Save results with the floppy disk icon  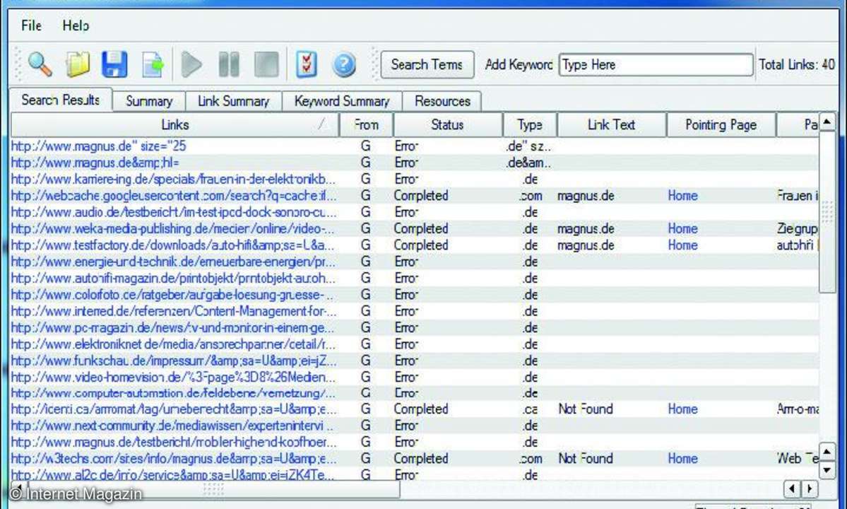click(x=114, y=65)
